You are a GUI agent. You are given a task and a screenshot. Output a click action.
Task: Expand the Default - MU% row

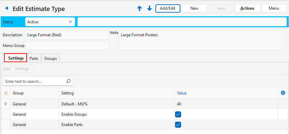coord(6,104)
